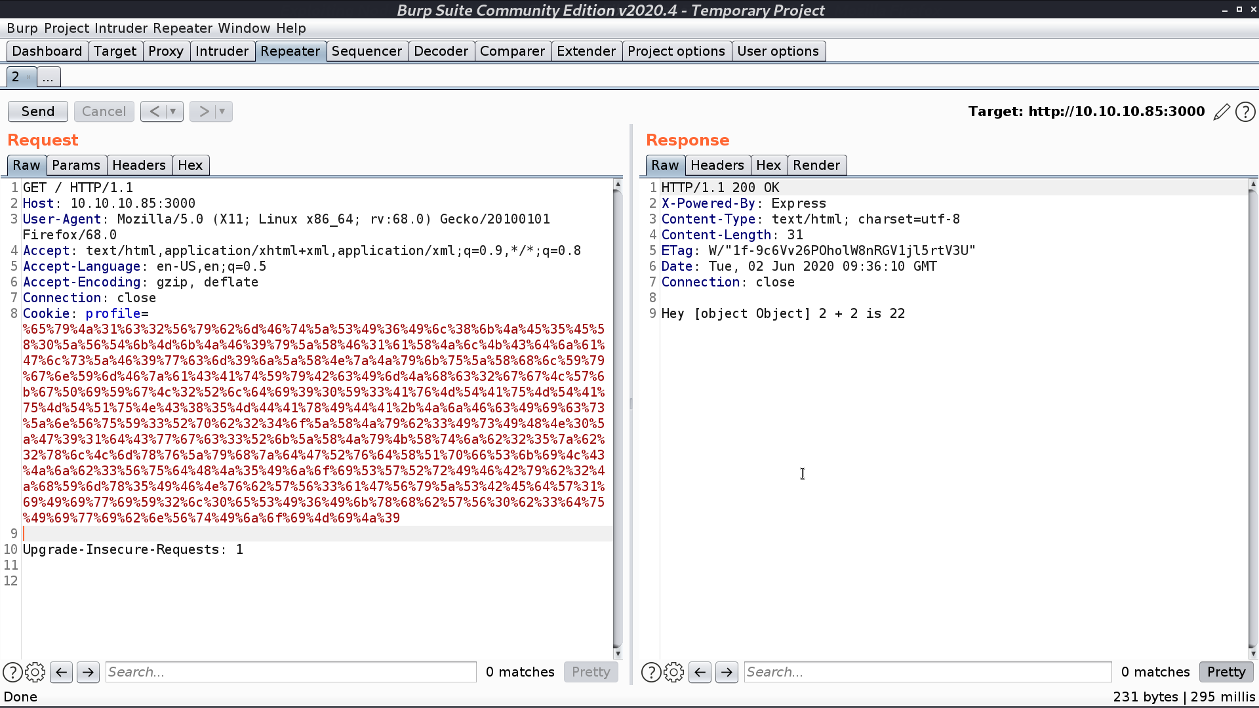Close Repeater tab 2 with the x
The width and height of the screenshot is (1259, 708).
tap(28, 77)
